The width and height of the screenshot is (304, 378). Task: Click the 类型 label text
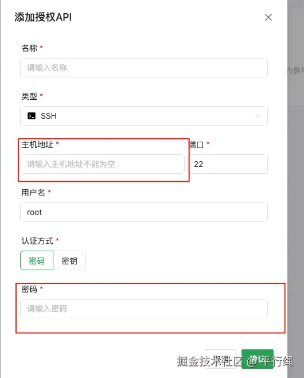tap(29, 96)
